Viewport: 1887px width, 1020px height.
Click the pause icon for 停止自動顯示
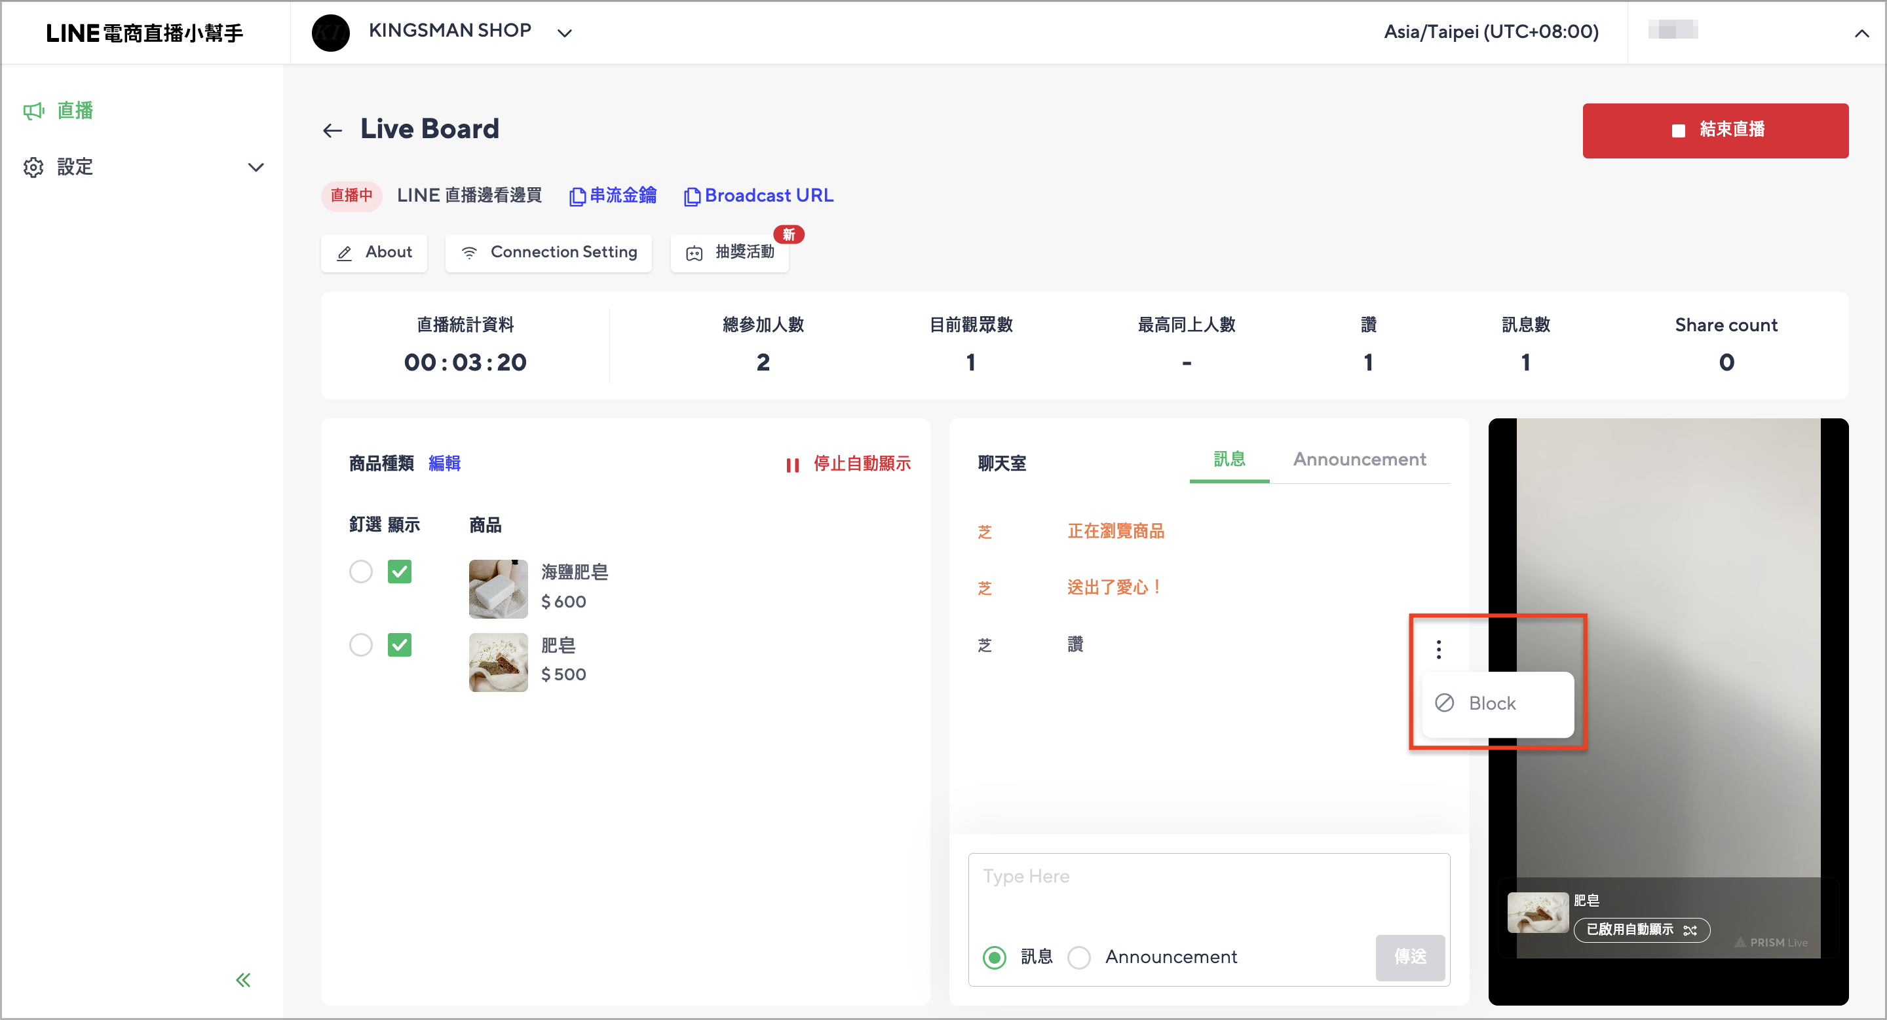(x=792, y=465)
